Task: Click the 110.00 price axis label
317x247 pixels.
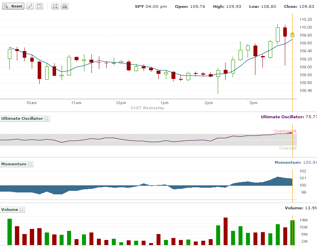Action: (306, 27)
